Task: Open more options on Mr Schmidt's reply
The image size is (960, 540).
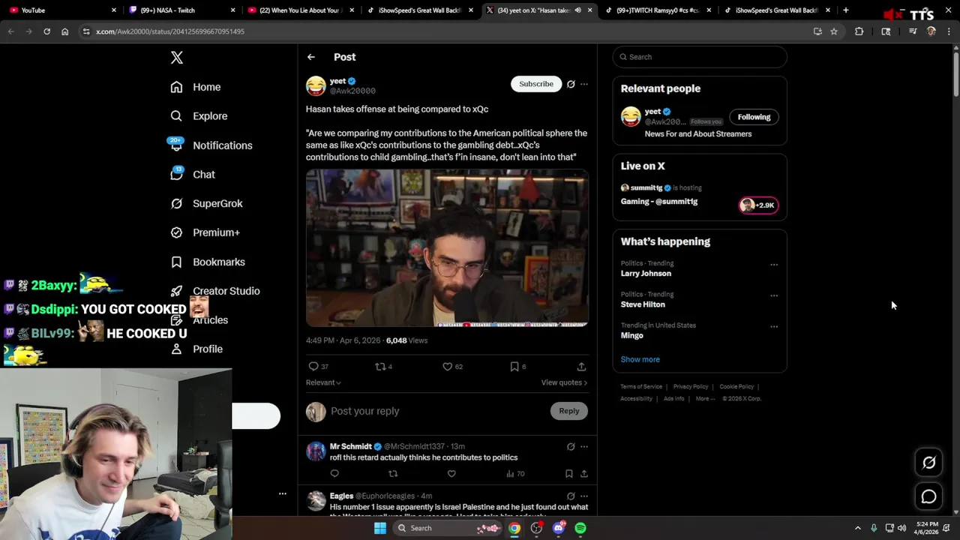Action: 584,446
